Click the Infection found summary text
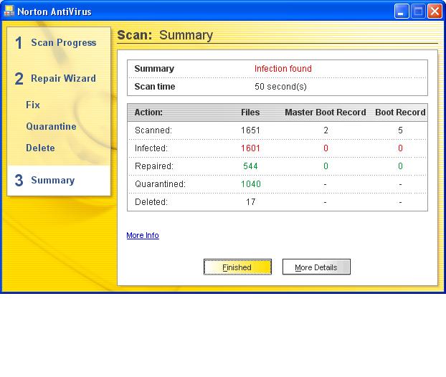The image size is (446, 377). [x=283, y=69]
